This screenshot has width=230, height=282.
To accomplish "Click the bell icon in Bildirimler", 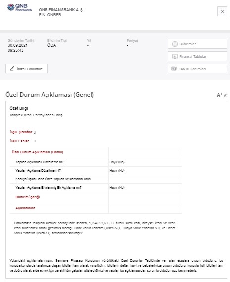I will [175, 44].
